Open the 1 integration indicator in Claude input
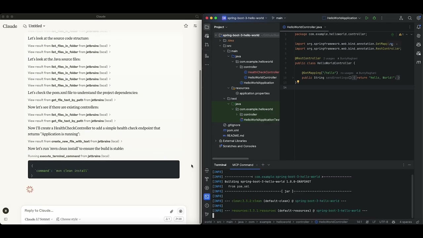423x238 pixels. tap(168, 219)
